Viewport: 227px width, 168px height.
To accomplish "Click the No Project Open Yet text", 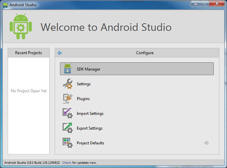I will 29,91.
